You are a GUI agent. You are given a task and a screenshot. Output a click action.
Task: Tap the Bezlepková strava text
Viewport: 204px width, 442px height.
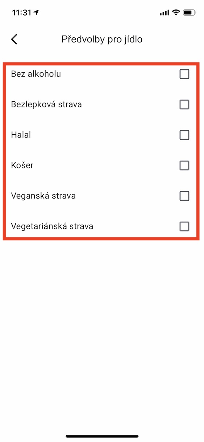46,105
